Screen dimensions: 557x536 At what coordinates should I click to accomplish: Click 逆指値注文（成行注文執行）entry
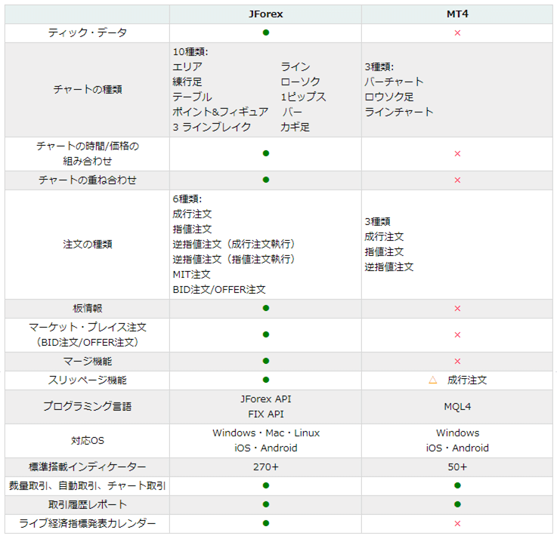[x=234, y=244]
